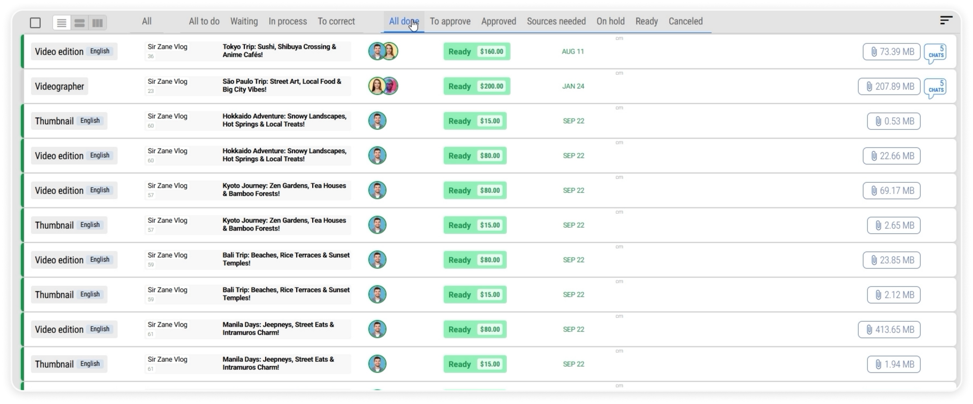Open 73.39 MB attachment of Tokyo Trip
The image size is (973, 404).
pyautogui.click(x=891, y=52)
